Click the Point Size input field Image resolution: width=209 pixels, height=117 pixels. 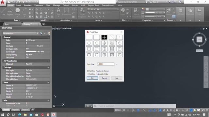point(105,64)
